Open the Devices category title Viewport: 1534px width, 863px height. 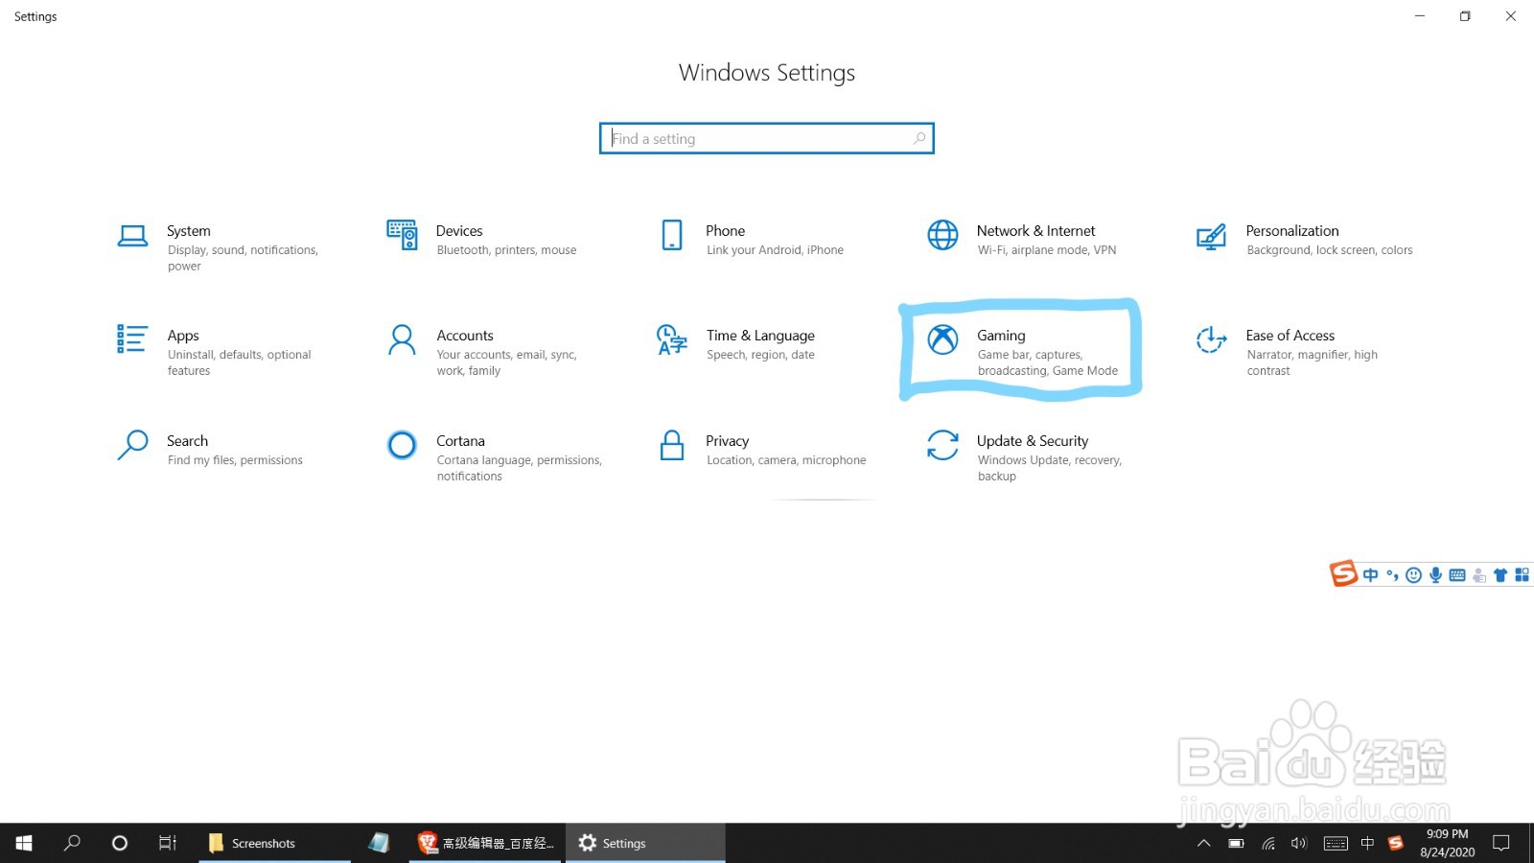point(459,231)
